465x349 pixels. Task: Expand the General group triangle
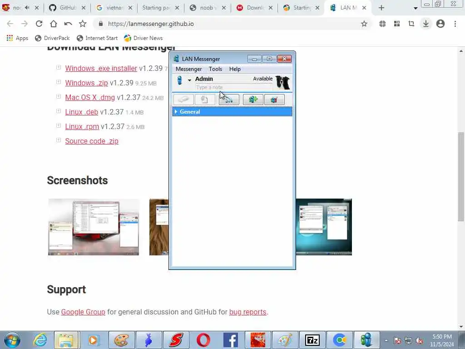coord(176,112)
